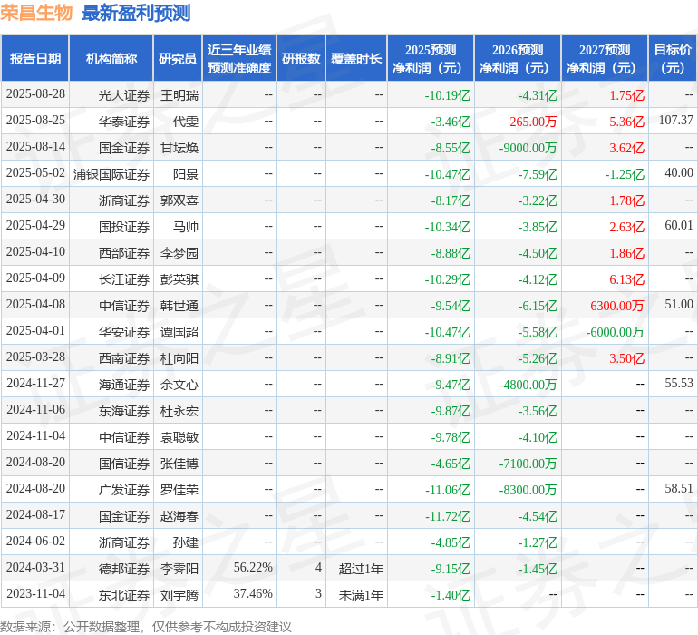Click the 最新盈利预测 heading text
This screenshot has height=635, width=698.
coord(136,13)
